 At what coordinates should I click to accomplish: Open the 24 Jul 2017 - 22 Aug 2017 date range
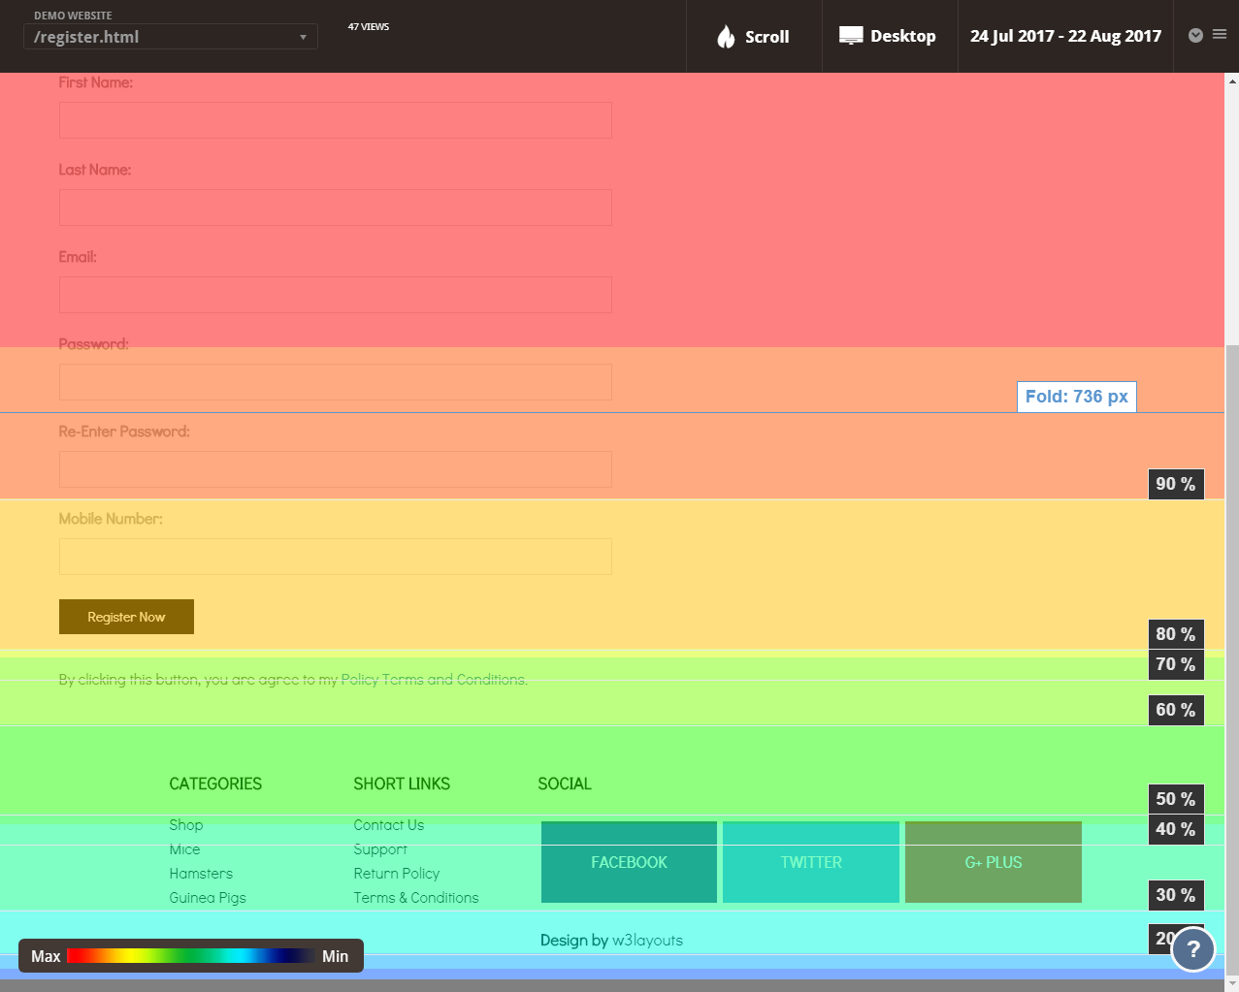click(x=1065, y=36)
